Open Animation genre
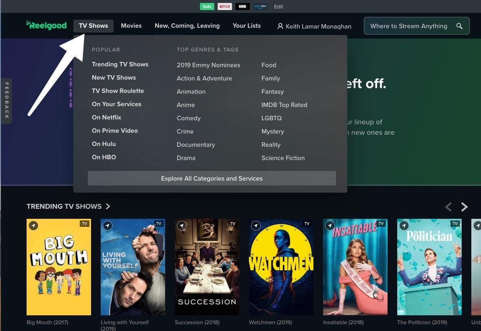 coord(191,92)
